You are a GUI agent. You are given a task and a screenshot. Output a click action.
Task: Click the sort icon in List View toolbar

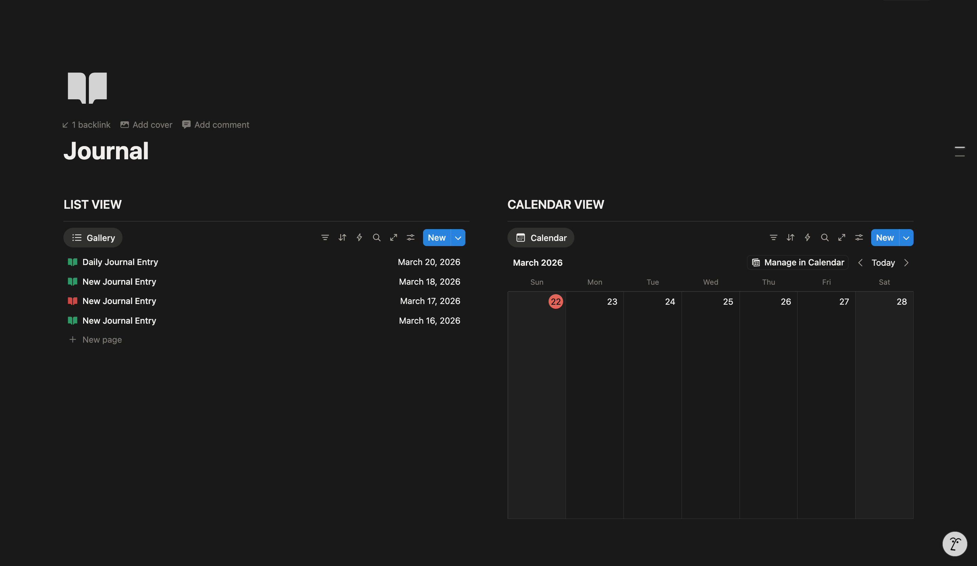342,238
